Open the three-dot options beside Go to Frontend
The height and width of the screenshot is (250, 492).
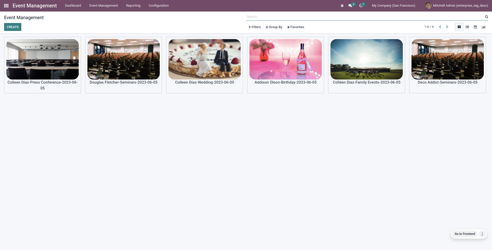[x=482, y=234]
